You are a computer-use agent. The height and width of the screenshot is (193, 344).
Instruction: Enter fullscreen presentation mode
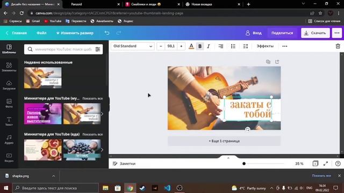coord(326,164)
